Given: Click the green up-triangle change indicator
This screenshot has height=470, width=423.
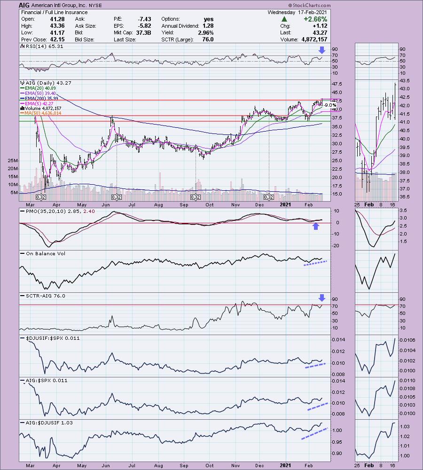Looking at the screenshot, I should tap(284, 19).
